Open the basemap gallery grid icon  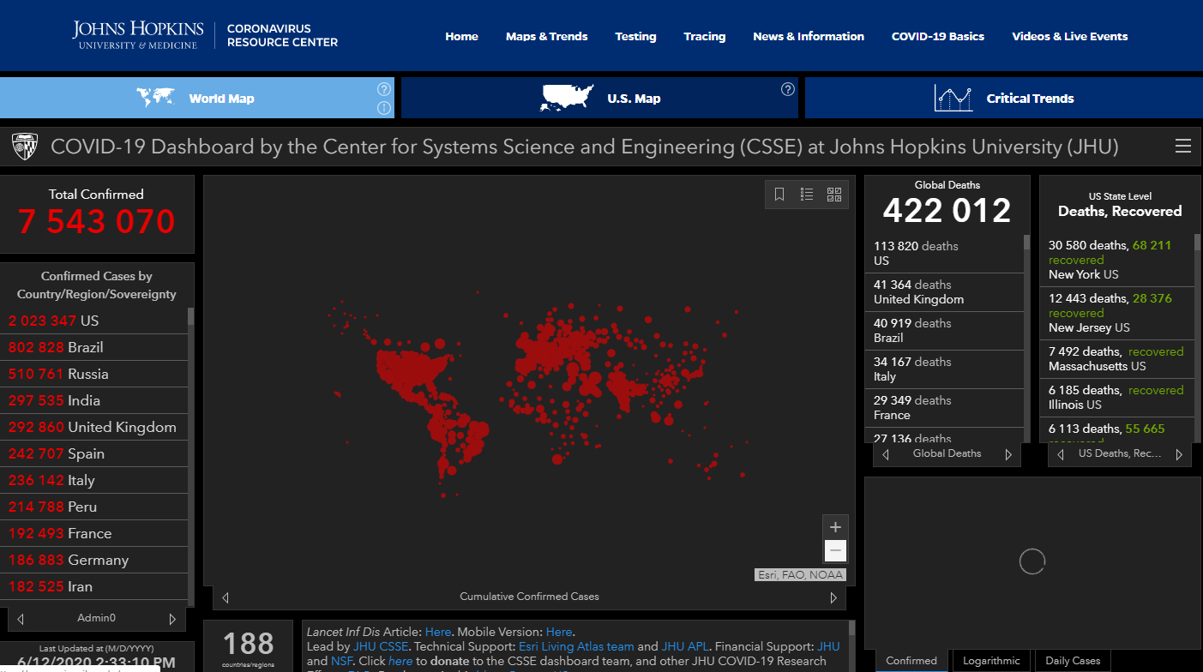[834, 195]
